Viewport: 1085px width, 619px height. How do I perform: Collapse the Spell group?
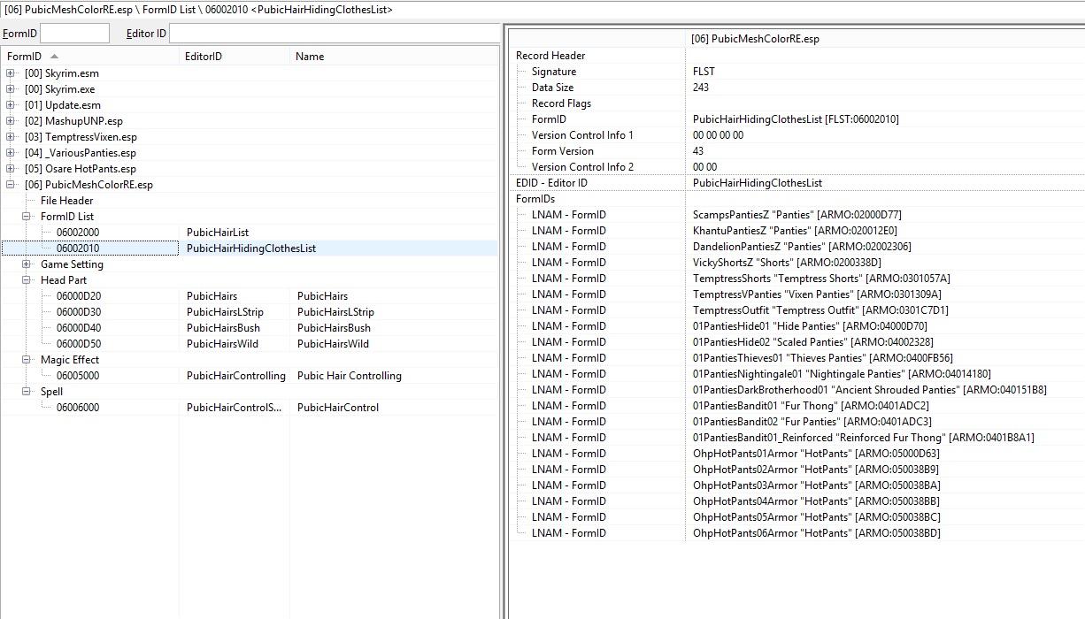click(x=27, y=392)
